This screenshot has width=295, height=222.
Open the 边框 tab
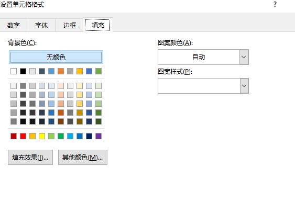(x=70, y=25)
